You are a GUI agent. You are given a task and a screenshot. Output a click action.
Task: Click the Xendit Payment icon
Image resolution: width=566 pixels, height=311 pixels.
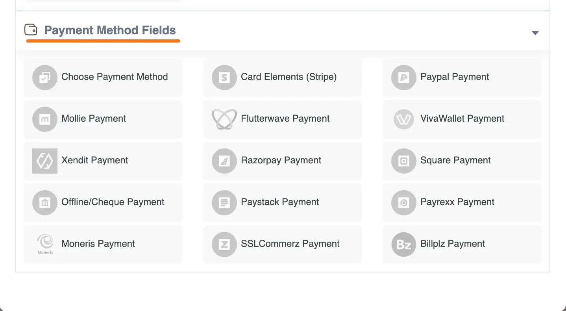44,161
